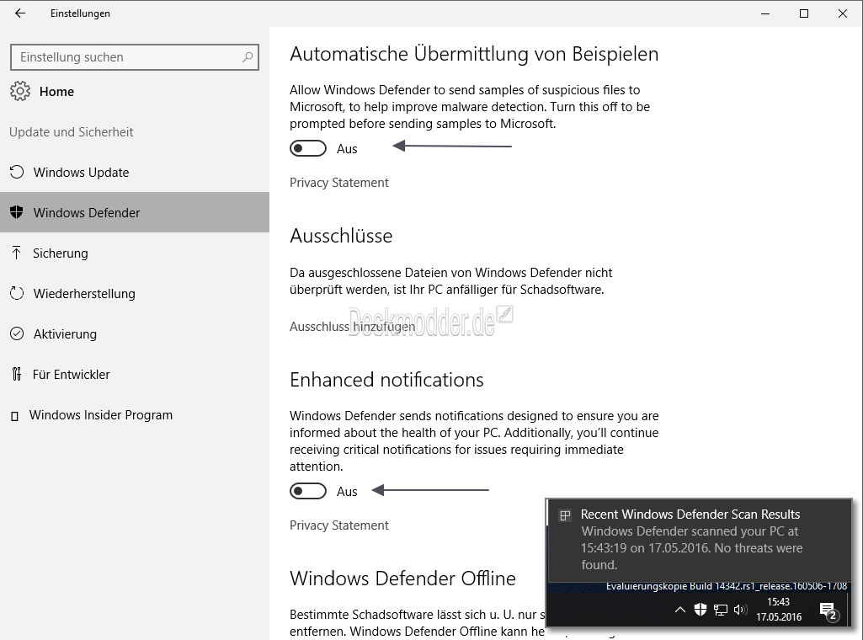Click the Wiederherstellung history icon
The width and height of the screenshot is (863, 640).
tap(17, 293)
